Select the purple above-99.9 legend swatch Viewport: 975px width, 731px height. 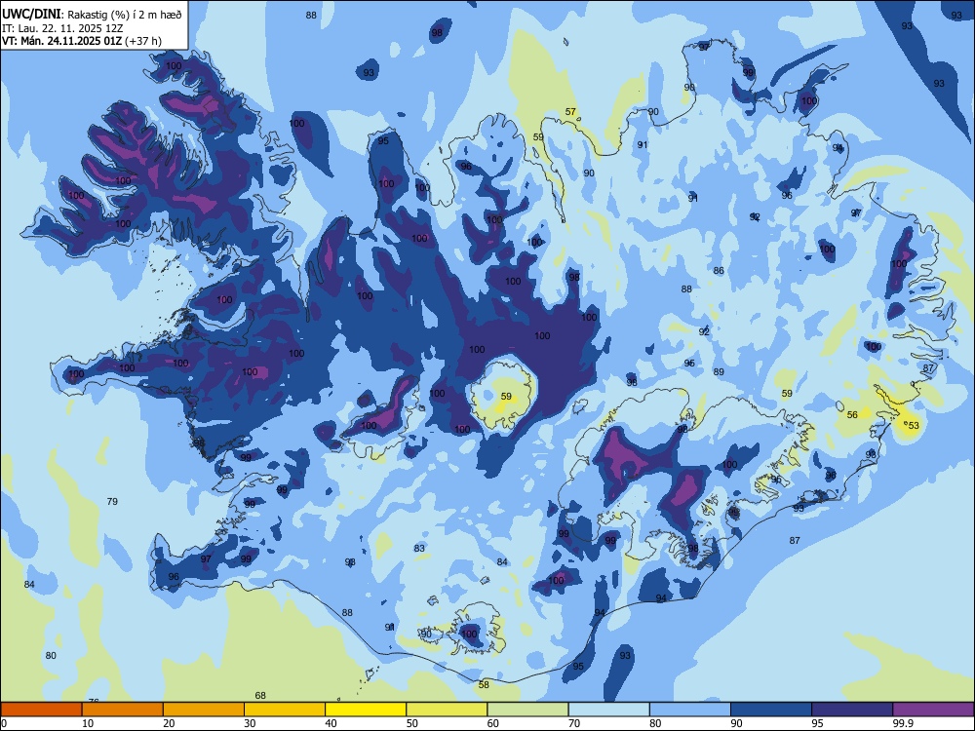(x=933, y=710)
